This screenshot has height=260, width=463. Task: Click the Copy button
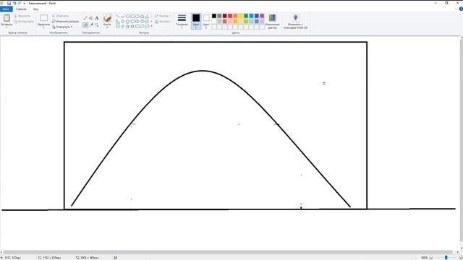pos(24,22)
